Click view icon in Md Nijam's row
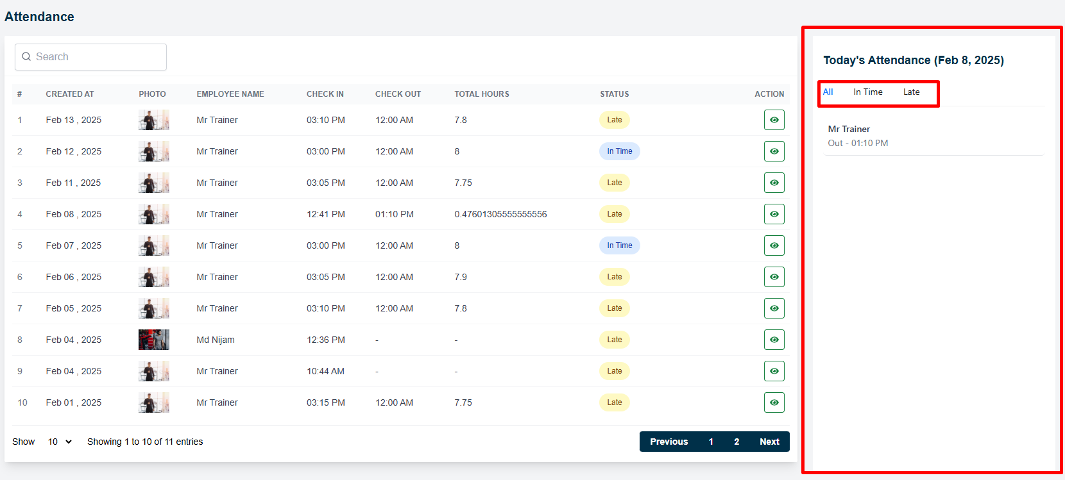 click(774, 340)
